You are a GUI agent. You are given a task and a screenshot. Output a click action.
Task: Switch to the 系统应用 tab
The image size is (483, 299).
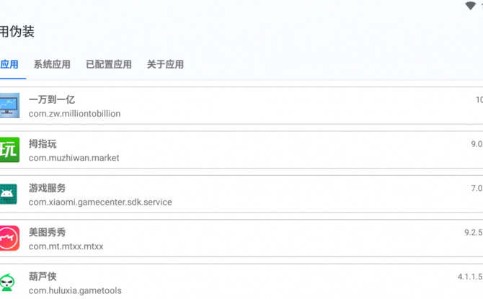pos(52,64)
